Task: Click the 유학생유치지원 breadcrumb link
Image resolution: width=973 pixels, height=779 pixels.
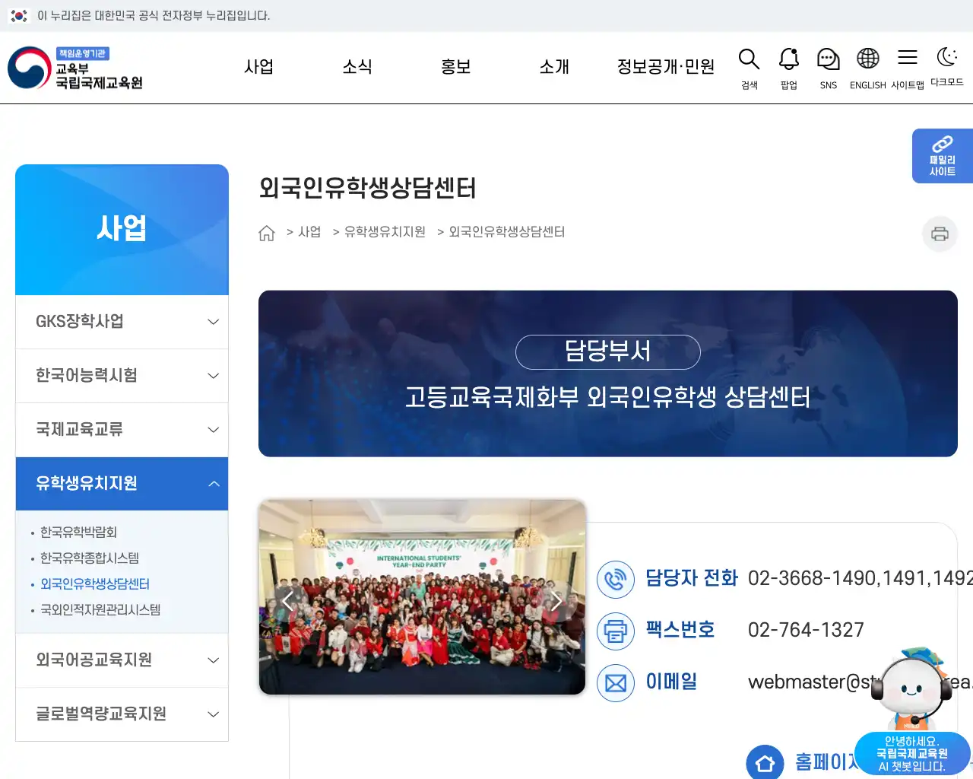Action: (385, 232)
